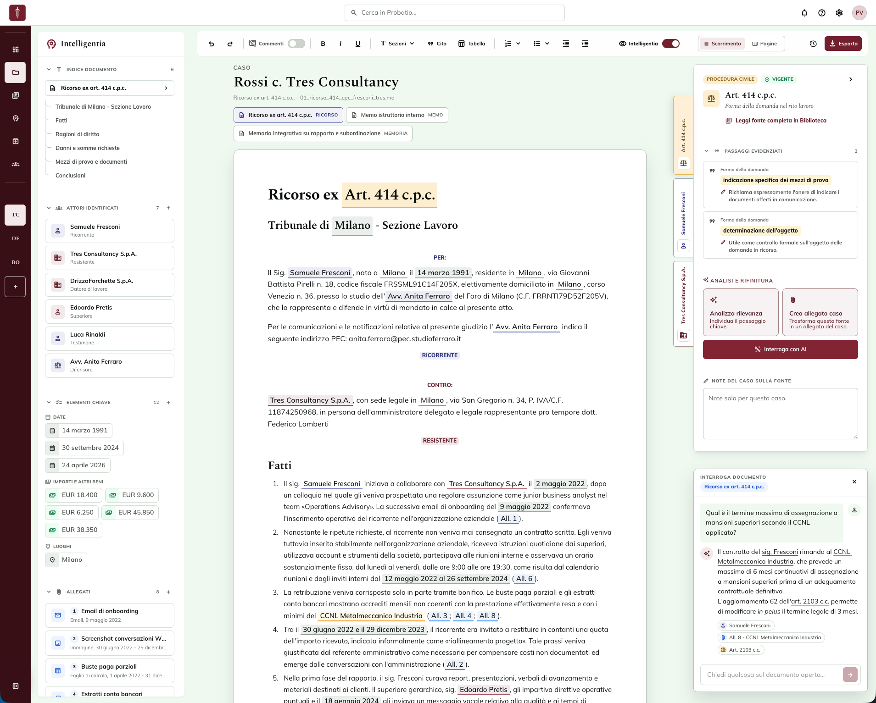Apply bold formatting
Screen dimensions: 876x703
[x=323, y=44]
